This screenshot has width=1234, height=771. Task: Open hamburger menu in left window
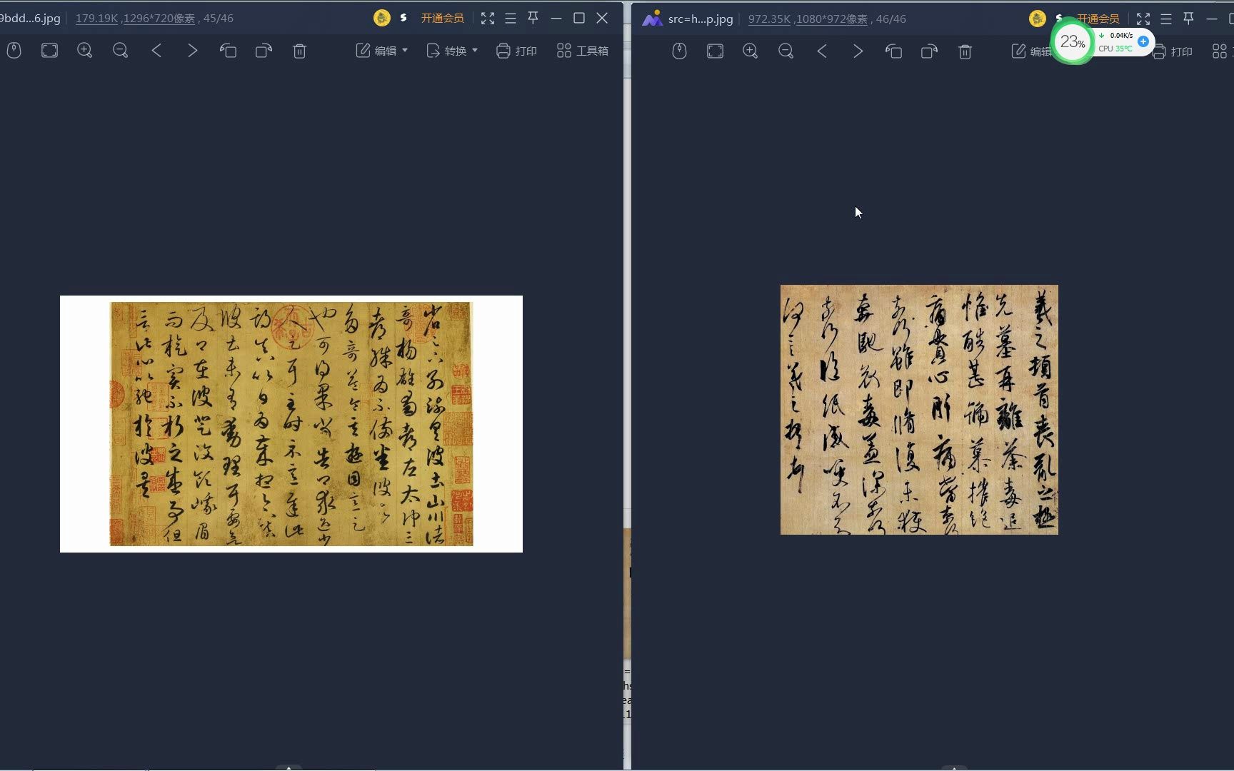coord(511,19)
